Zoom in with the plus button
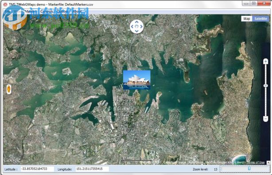Screen dimensions: 272x175 [266, 62]
